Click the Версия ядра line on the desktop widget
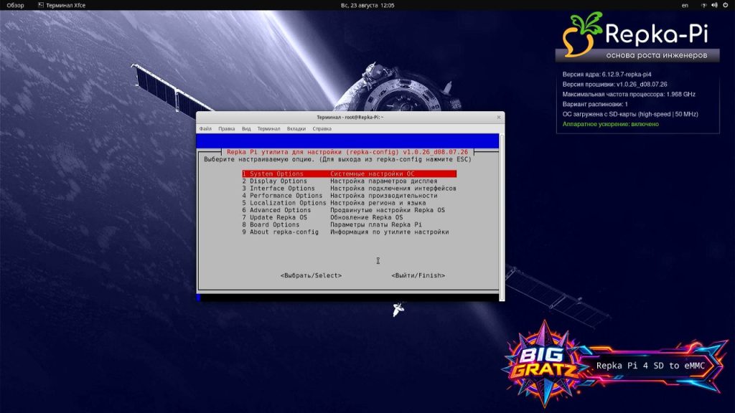 (x=607, y=75)
